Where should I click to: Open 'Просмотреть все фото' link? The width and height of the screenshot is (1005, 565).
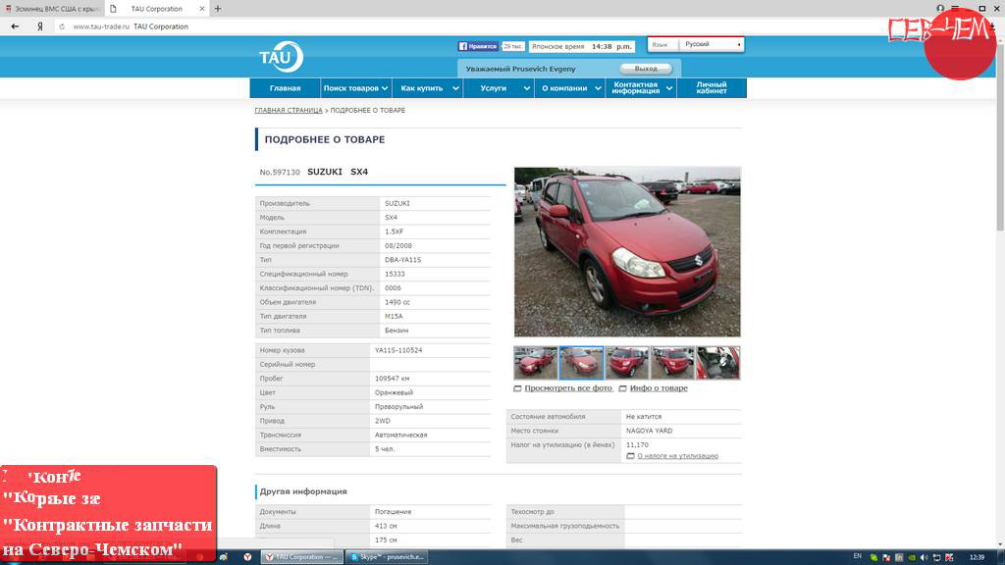tap(568, 388)
